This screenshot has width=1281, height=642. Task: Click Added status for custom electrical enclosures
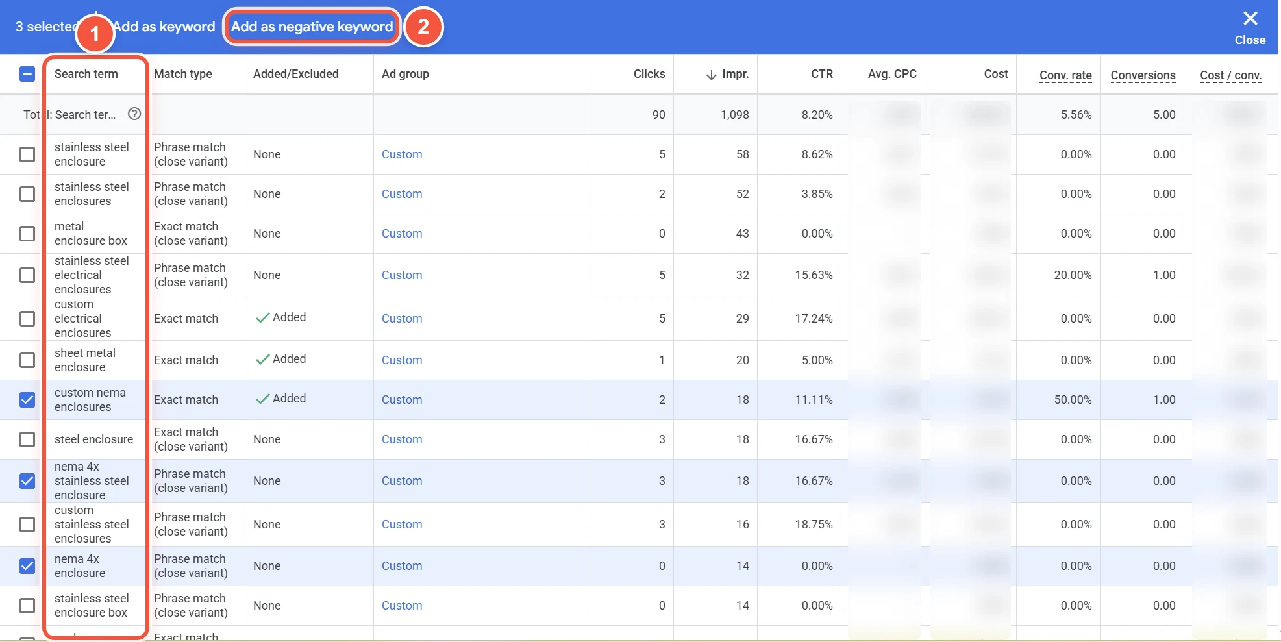280,317
